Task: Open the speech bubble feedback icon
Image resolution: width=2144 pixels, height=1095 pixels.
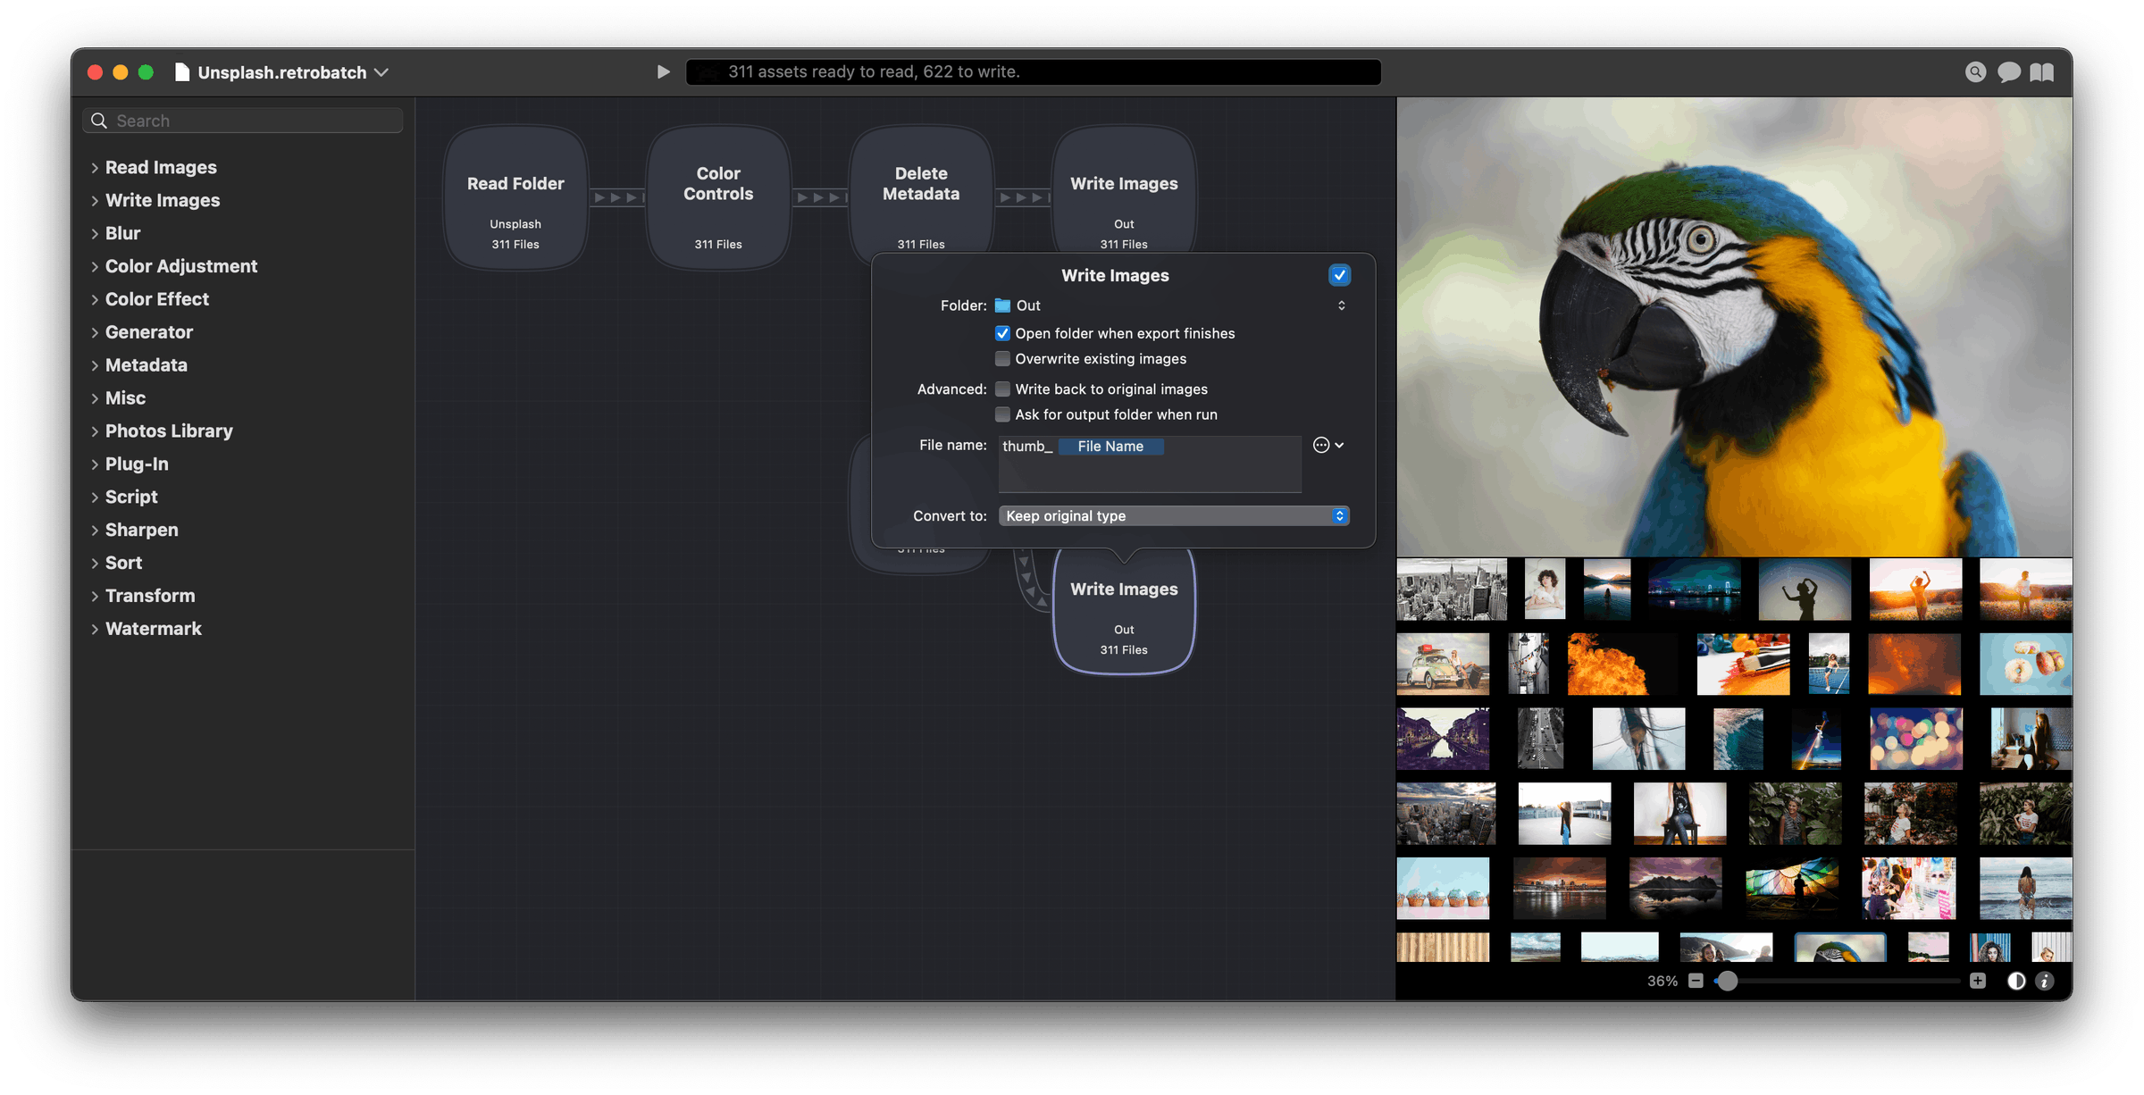Action: (2008, 72)
